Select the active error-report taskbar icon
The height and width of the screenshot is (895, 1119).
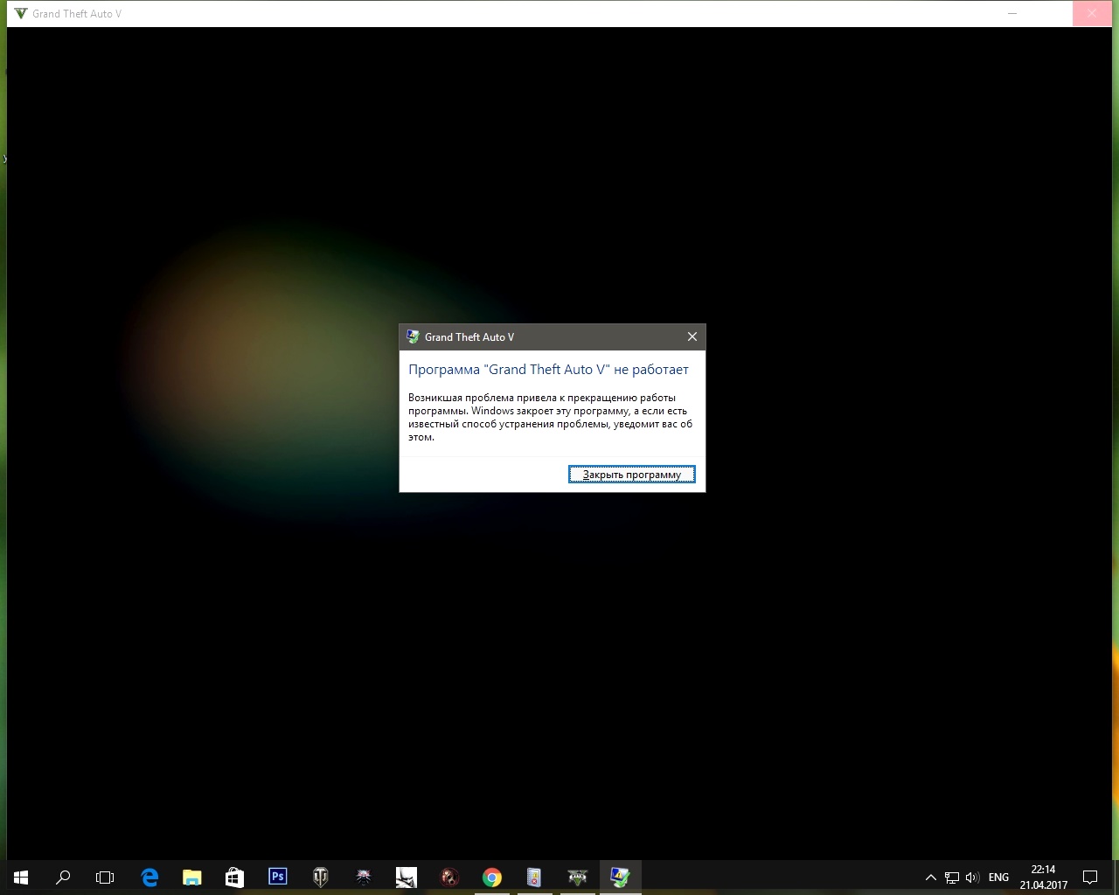[x=620, y=877]
